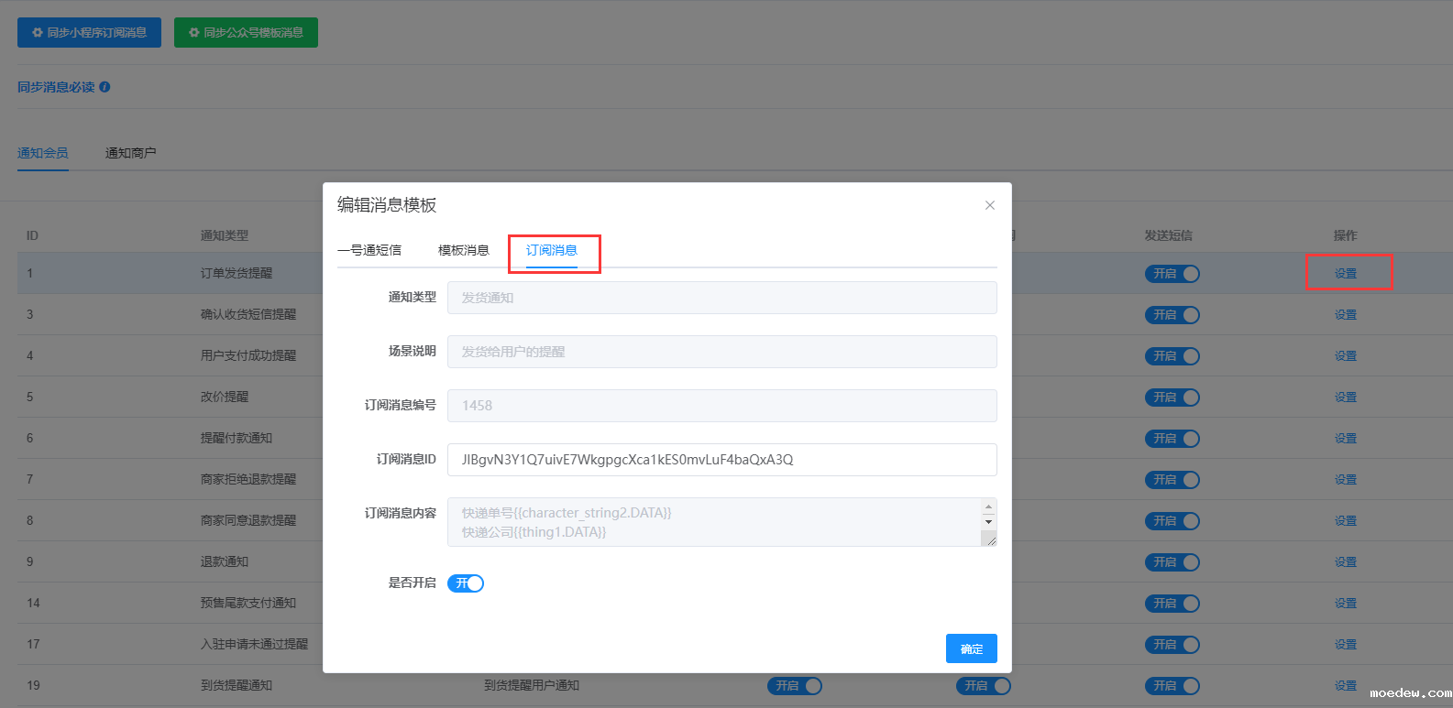Click the 同步小程序订阅消息 sync button
Viewport: 1453px width, 708px height.
[89, 32]
